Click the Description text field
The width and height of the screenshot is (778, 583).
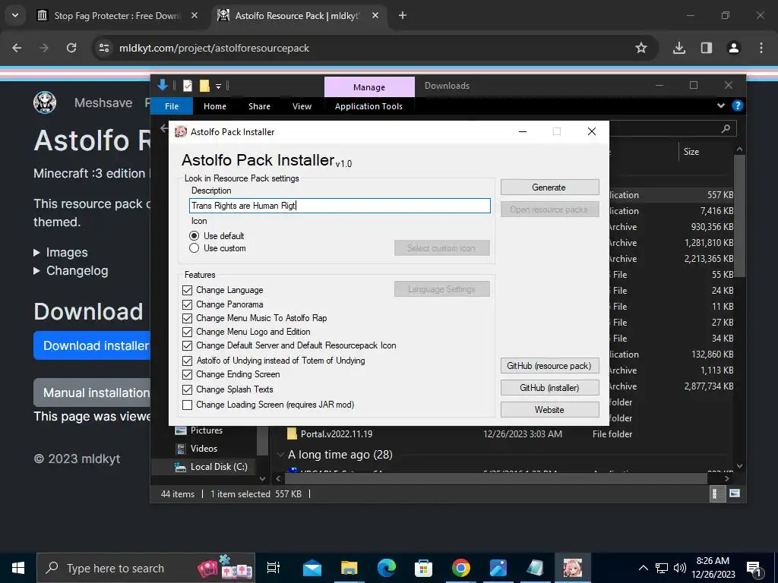coord(340,206)
